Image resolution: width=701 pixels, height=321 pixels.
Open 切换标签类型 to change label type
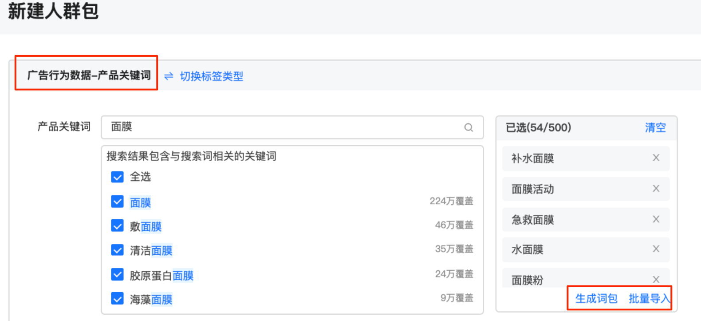(211, 76)
